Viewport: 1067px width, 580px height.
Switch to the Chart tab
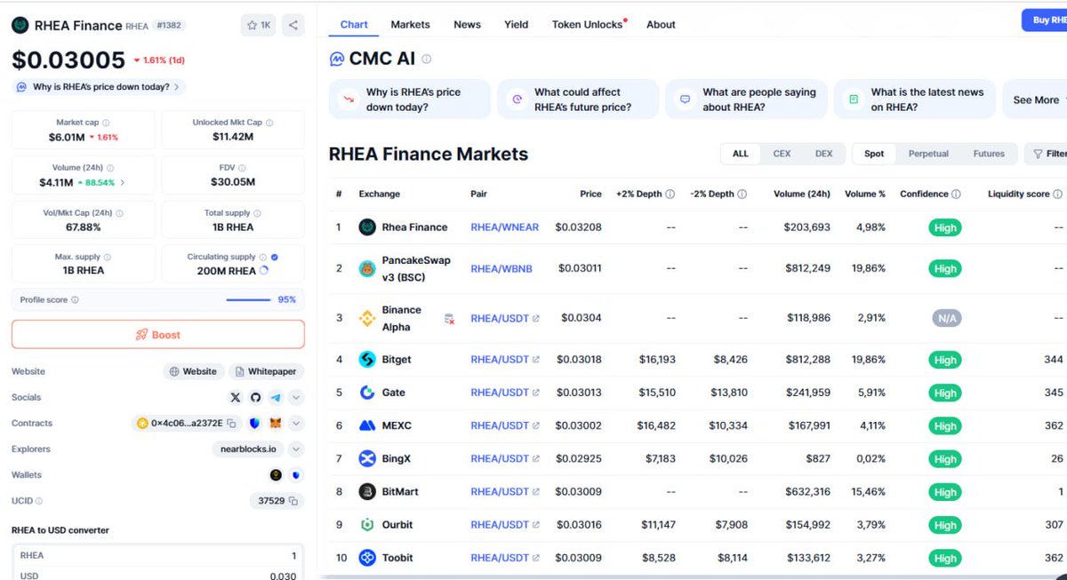(354, 24)
